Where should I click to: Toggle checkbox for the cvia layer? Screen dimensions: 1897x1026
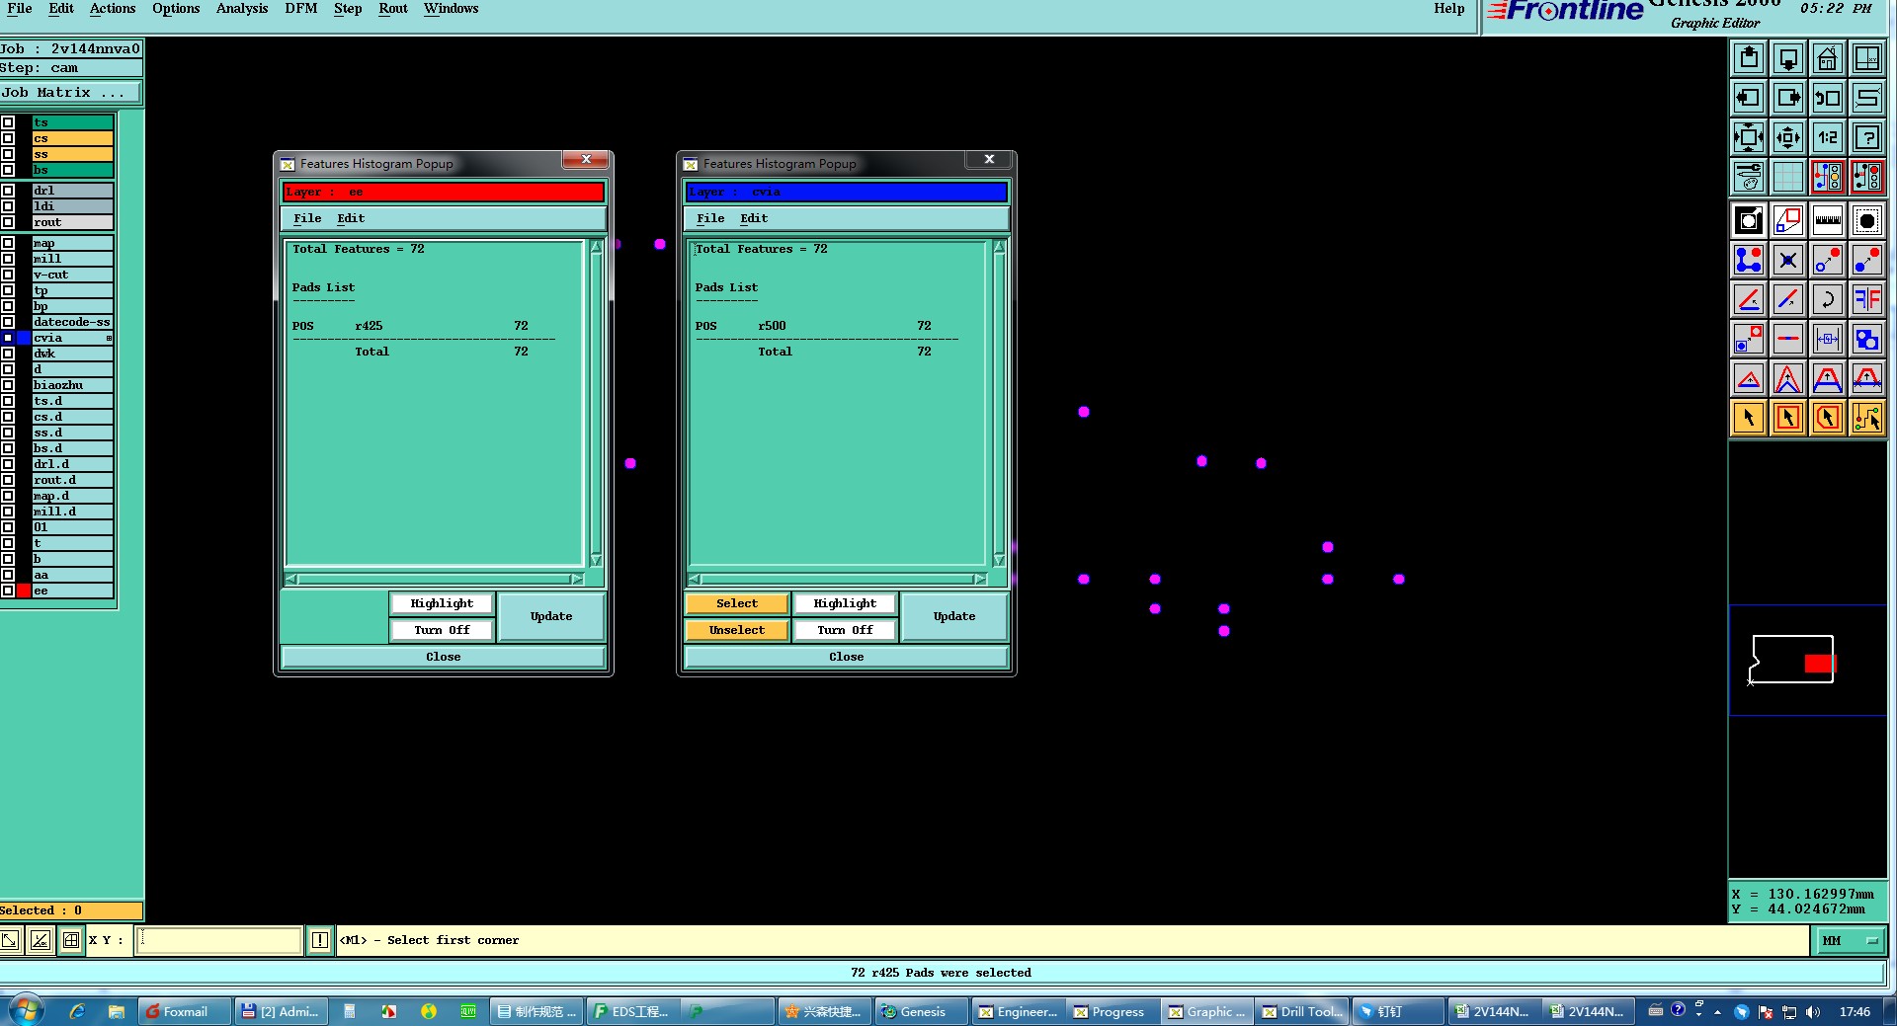pyautogui.click(x=8, y=338)
